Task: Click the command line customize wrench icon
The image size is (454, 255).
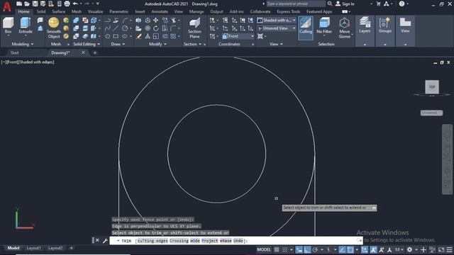Action: point(105,241)
